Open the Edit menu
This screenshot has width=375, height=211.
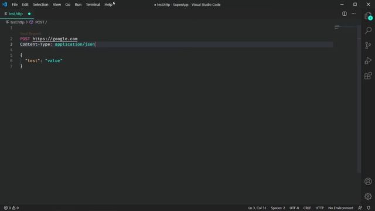point(25,5)
